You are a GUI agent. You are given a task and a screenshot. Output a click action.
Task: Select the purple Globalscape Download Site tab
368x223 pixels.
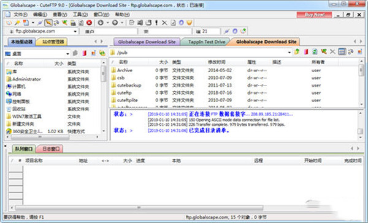coord(147,42)
